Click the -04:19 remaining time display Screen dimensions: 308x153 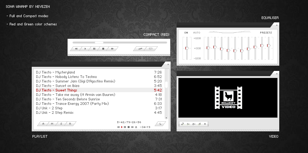click(x=145, y=127)
